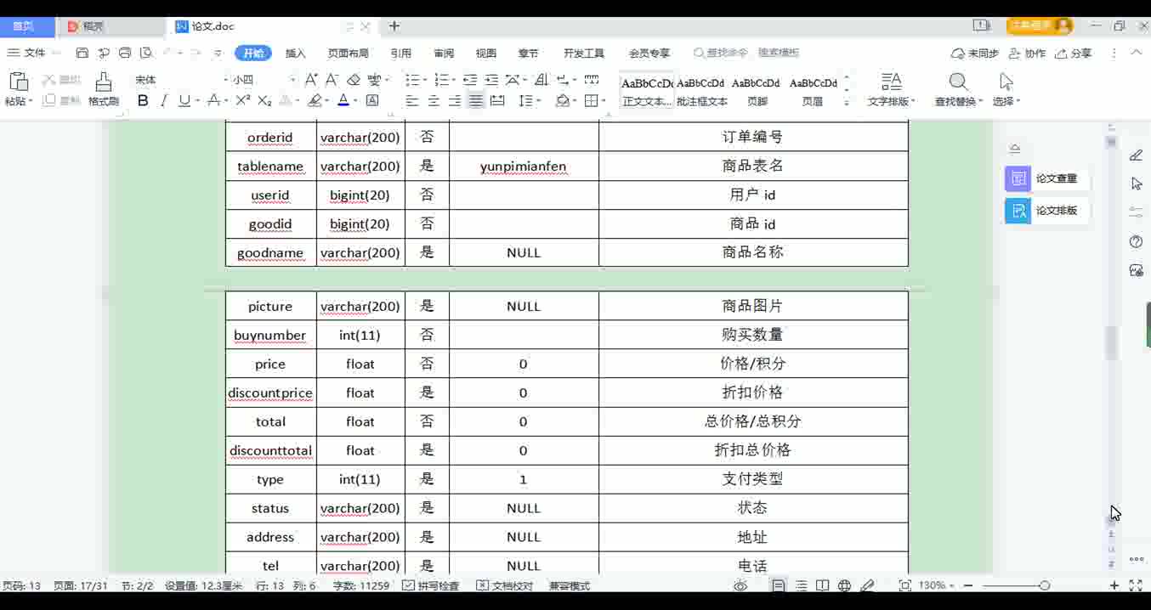The height and width of the screenshot is (610, 1151).
Task: Toggle eye protection mode in status bar
Action: pos(740,586)
